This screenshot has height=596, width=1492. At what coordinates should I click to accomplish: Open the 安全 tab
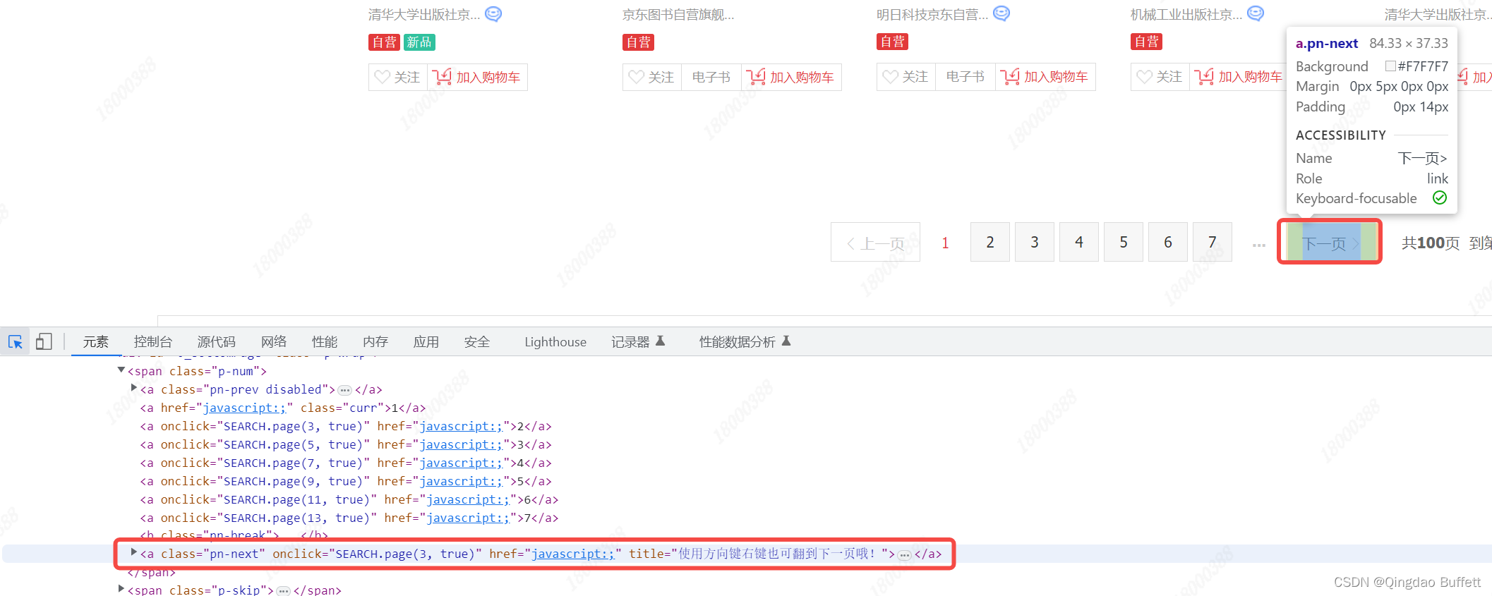tap(477, 342)
